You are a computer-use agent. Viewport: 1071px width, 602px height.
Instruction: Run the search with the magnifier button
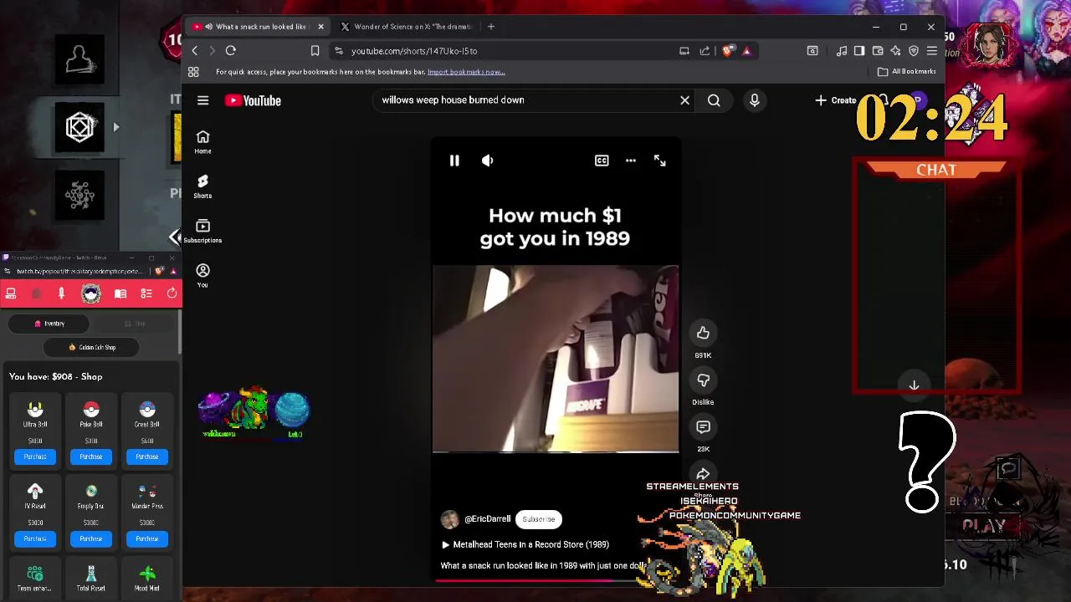[714, 100]
